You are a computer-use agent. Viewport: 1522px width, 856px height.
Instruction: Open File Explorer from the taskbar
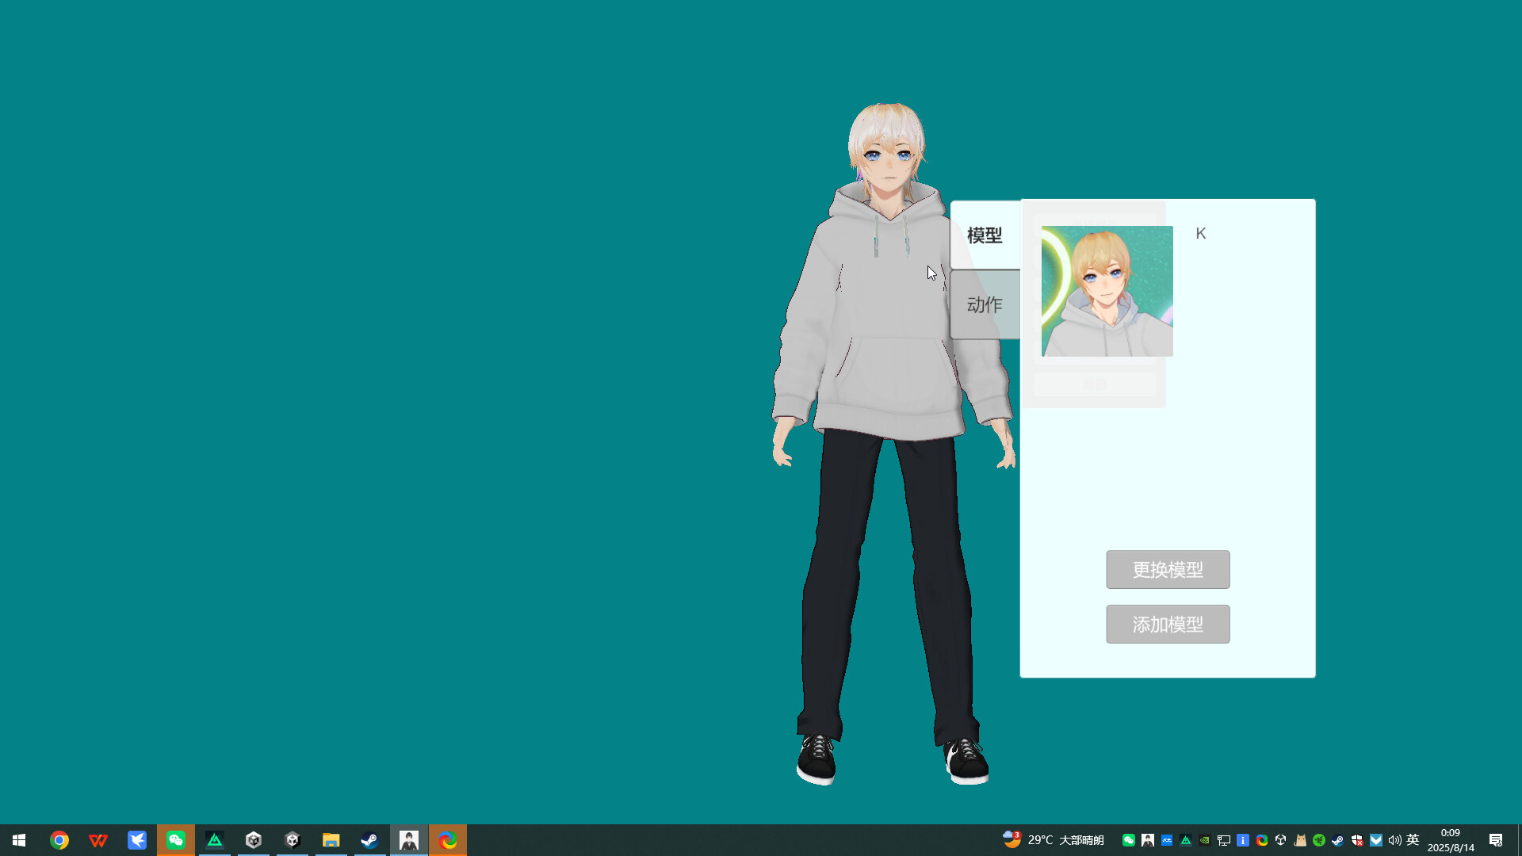click(x=331, y=839)
